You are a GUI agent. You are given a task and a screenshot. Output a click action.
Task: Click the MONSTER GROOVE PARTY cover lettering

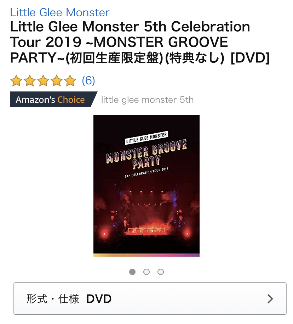click(x=146, y=154)
